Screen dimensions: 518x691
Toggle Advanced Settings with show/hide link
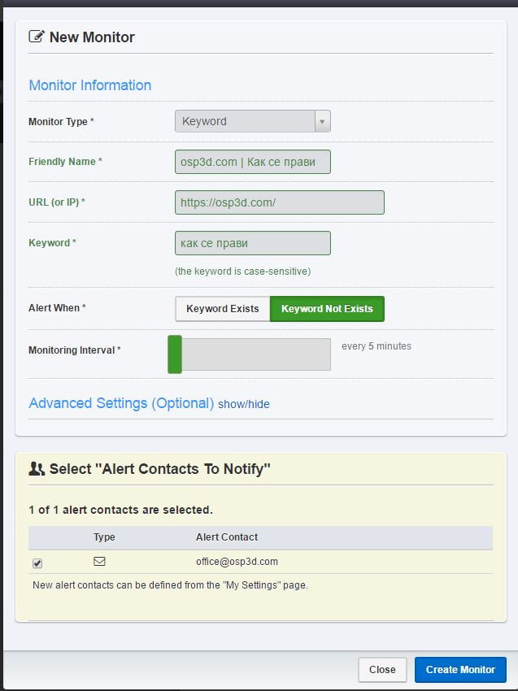(244, 404)
